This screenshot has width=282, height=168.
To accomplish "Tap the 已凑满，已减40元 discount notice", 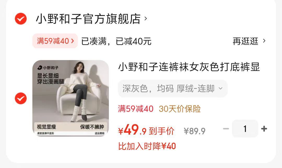I will pyautogui.click(x=116, y=41).
